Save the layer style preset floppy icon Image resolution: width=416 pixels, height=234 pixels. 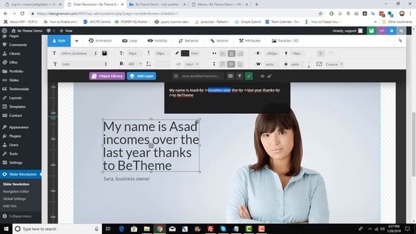pyautogui.click(x=105, y=53)
